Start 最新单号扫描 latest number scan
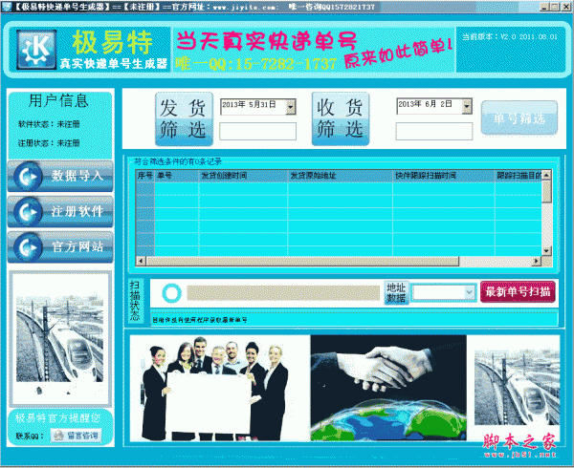Viewport: 574px width, 468px height. 518,291
